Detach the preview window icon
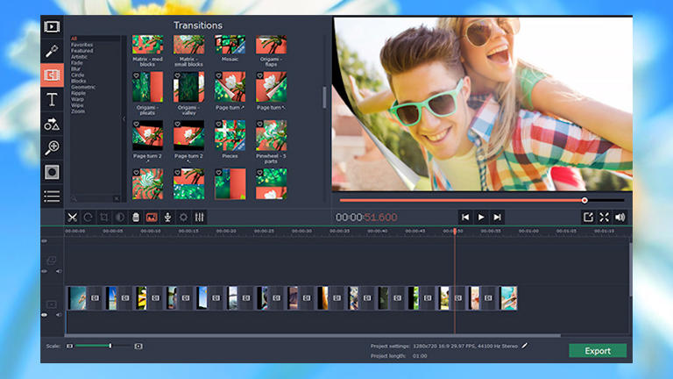 coord(588,218)
